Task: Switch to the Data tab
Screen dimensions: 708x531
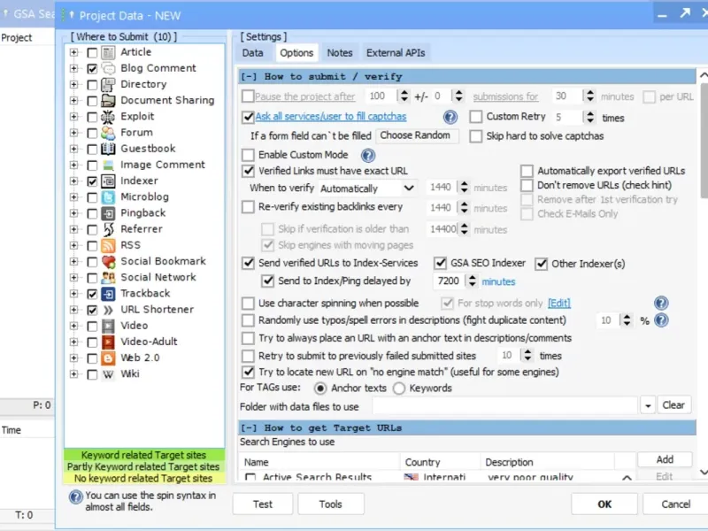Action: pyautogui.click(x=253, y=53)
